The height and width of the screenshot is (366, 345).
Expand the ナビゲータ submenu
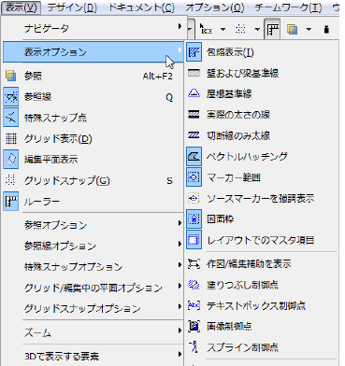click(93, 28)
